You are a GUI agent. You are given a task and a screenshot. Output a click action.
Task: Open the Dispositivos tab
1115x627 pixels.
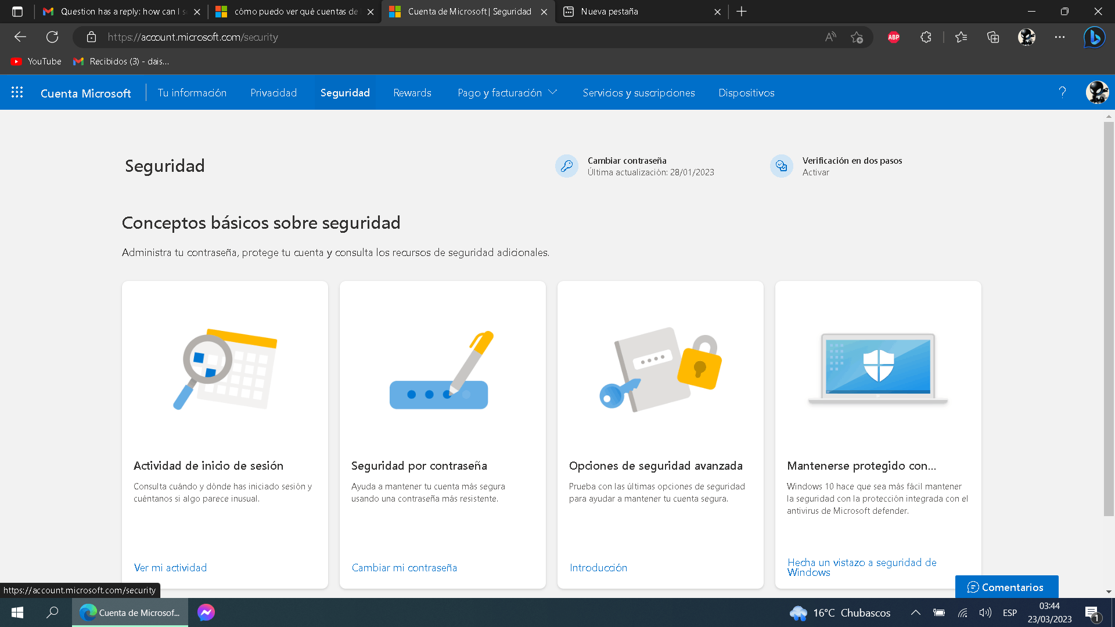(x=746, y=93)
